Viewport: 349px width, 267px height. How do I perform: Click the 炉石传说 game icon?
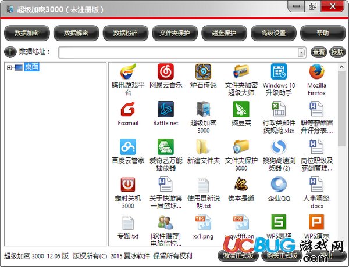click(x=203, y=71)
